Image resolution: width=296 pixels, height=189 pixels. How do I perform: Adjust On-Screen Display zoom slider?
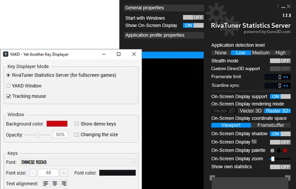tap(273, 159)
